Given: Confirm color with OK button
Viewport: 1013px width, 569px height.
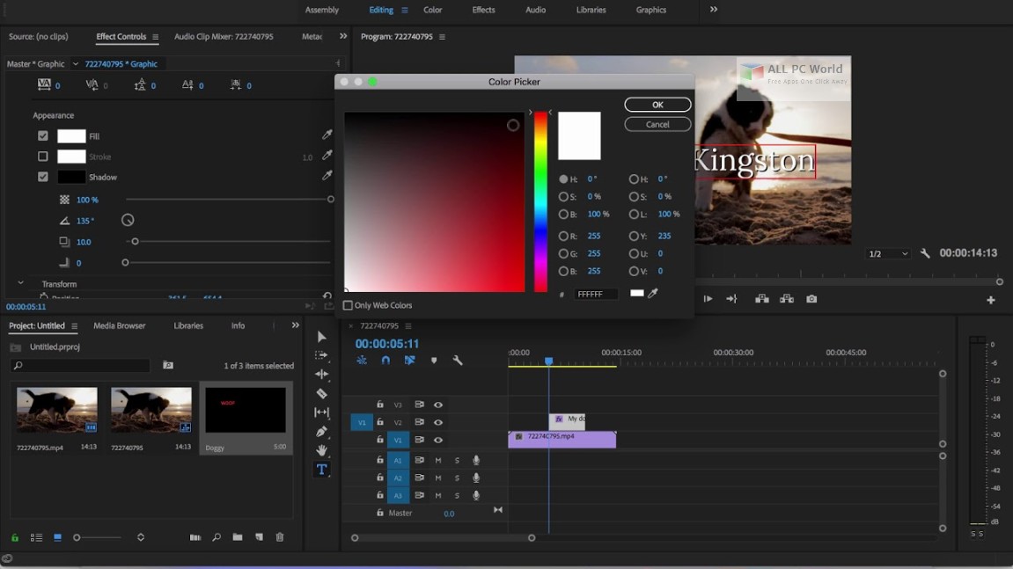Looking at the screenshot, I should click(x=657, y=105).
